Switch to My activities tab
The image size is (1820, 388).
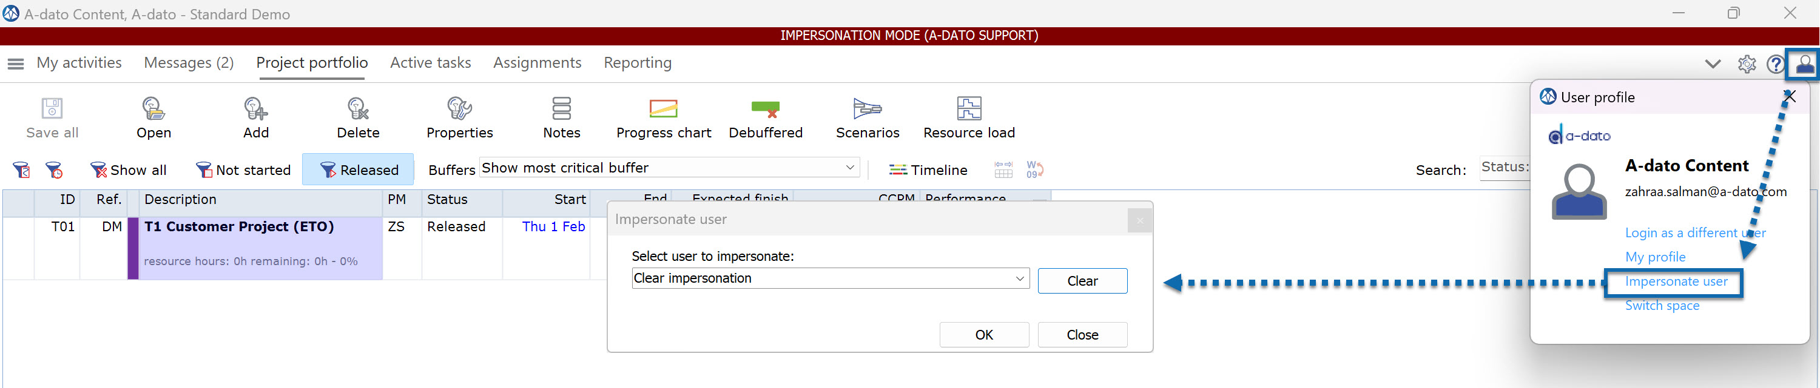79,63
